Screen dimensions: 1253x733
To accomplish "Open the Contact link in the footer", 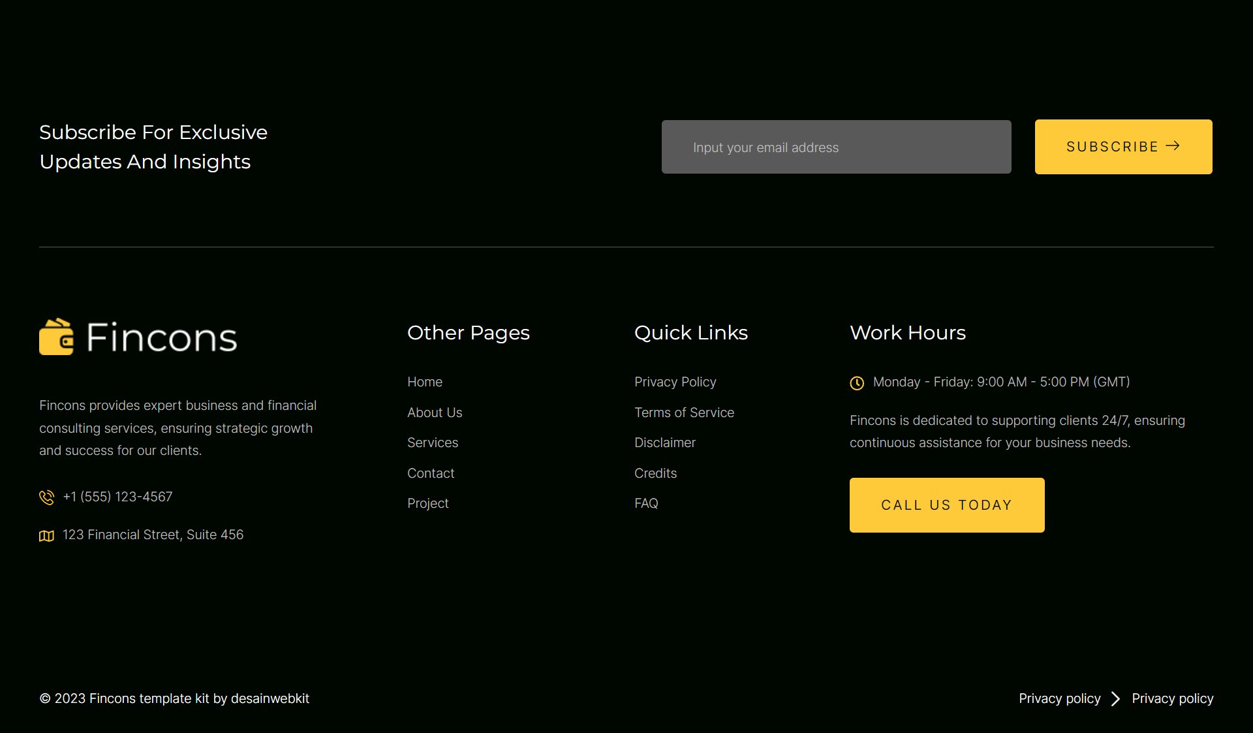I will click(431, 473).
